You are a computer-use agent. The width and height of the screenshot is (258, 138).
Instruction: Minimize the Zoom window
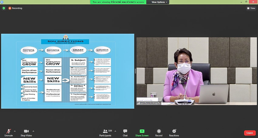pos(241,2)
